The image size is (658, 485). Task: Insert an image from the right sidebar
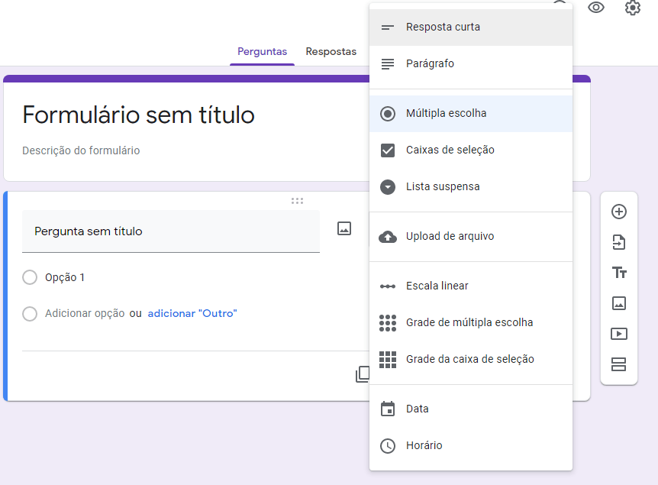(619, 302)
